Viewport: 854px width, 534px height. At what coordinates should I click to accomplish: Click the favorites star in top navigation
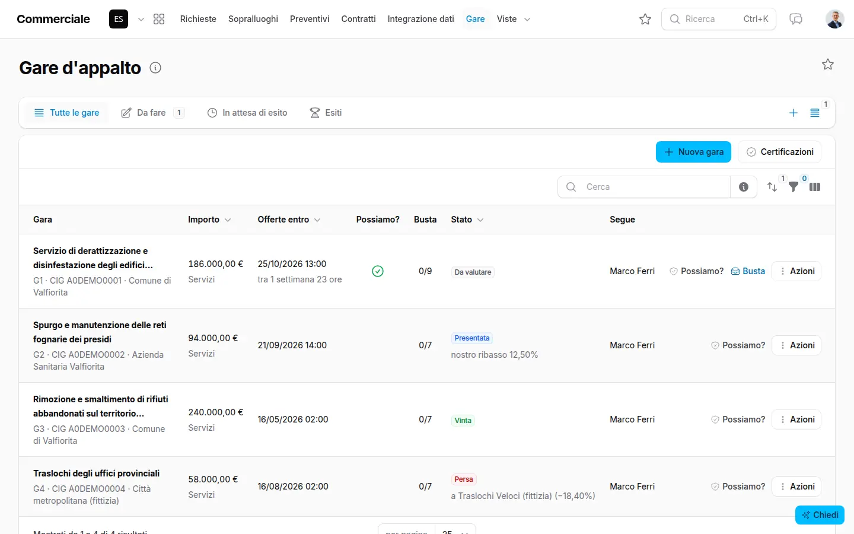click(645, 19)
